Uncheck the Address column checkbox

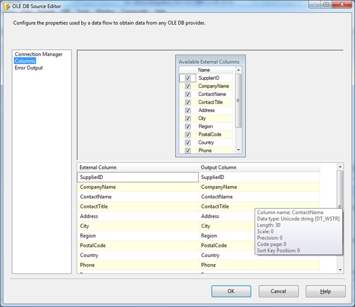[188, 110]
